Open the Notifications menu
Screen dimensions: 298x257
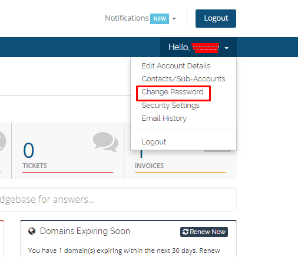(127, 18)
